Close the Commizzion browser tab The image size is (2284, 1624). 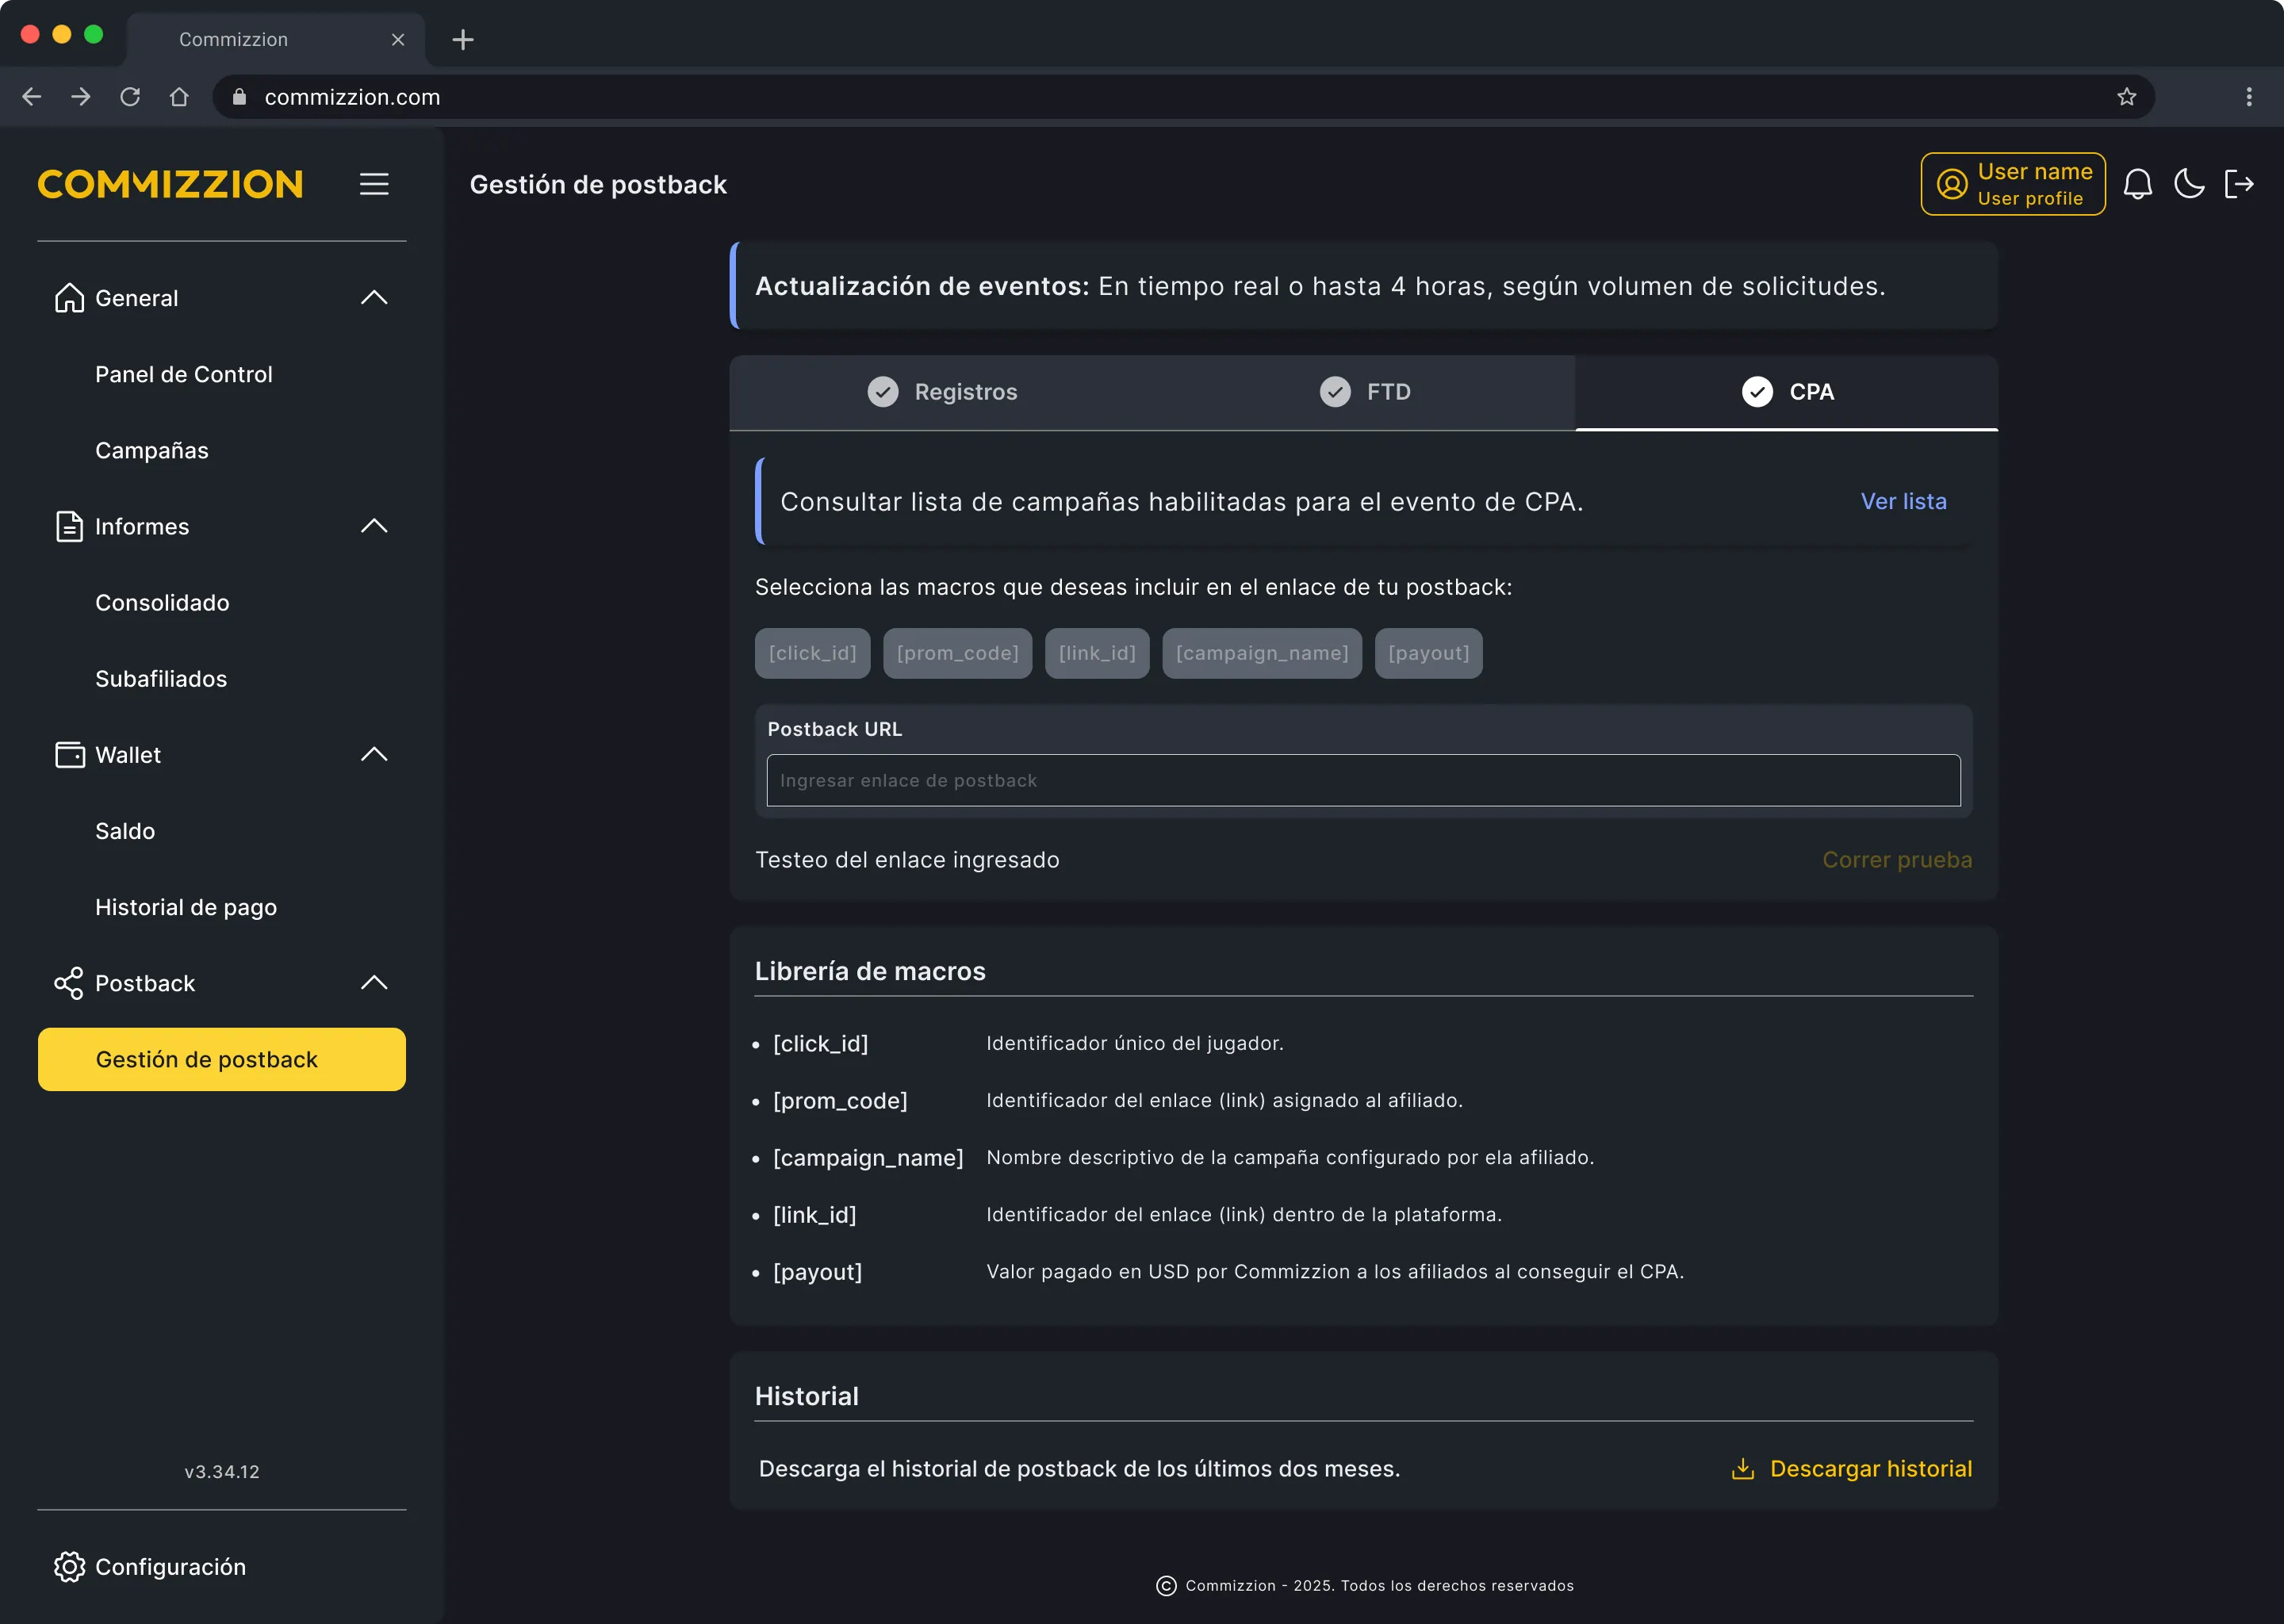pos(398,39)
